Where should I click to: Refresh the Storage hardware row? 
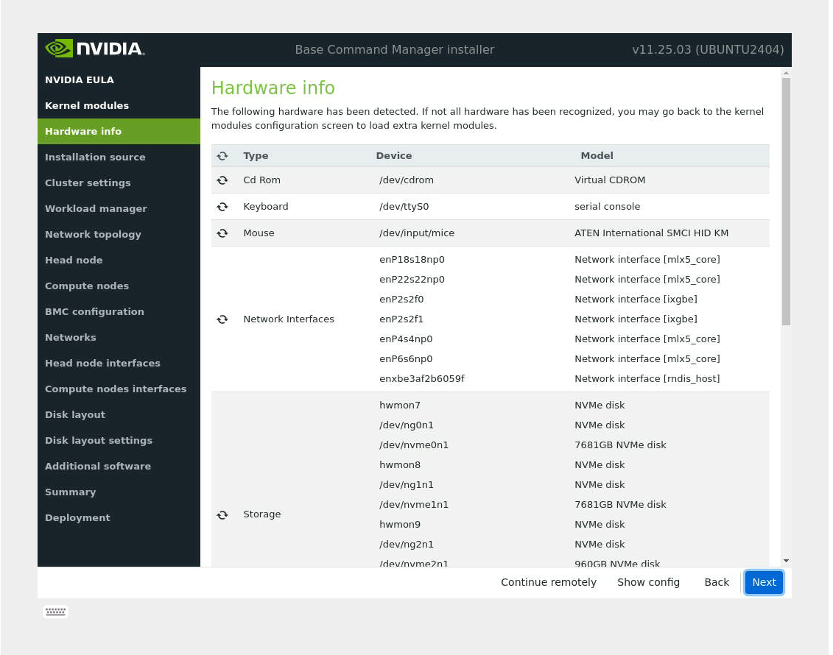pyautogui.click(x=222, y=514)
